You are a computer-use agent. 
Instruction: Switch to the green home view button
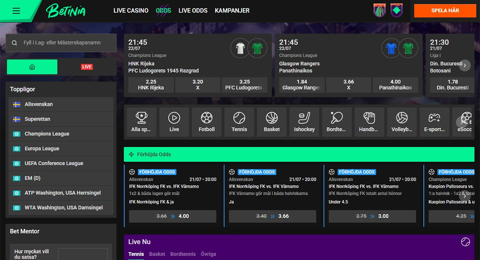click(x=32, y=67)
